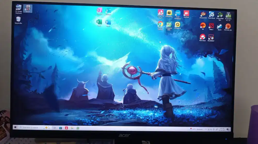Open the Recycle Bin

click(18, 20)
